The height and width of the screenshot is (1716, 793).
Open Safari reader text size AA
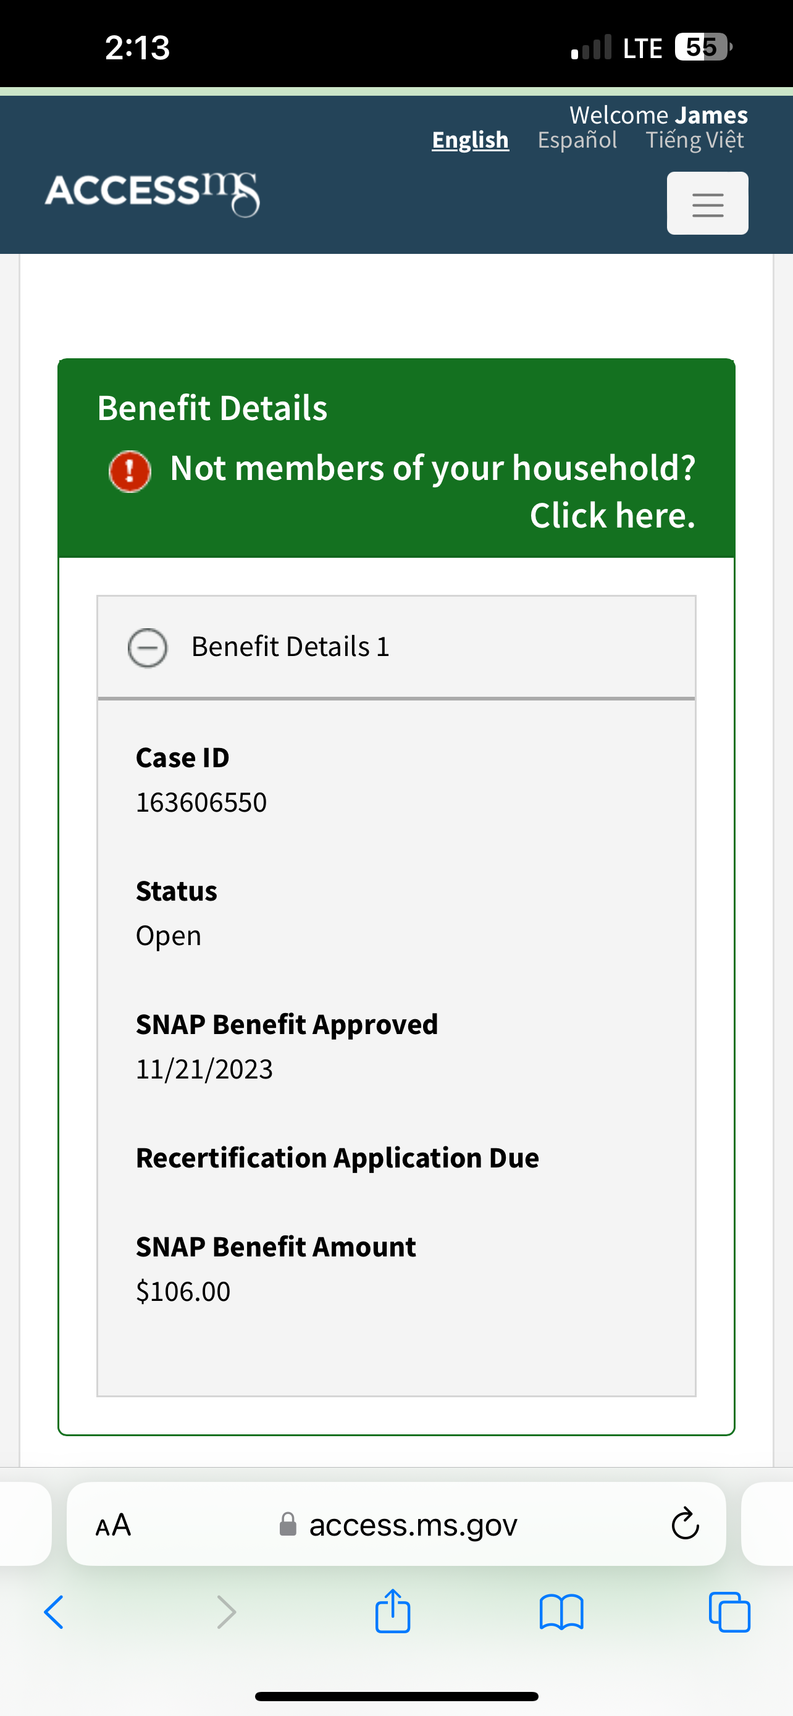(x=113, y=1524)
